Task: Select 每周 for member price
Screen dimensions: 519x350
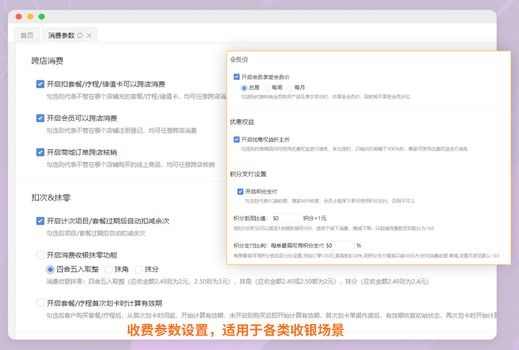Action: pyautogui.click(x=267, y=87)
